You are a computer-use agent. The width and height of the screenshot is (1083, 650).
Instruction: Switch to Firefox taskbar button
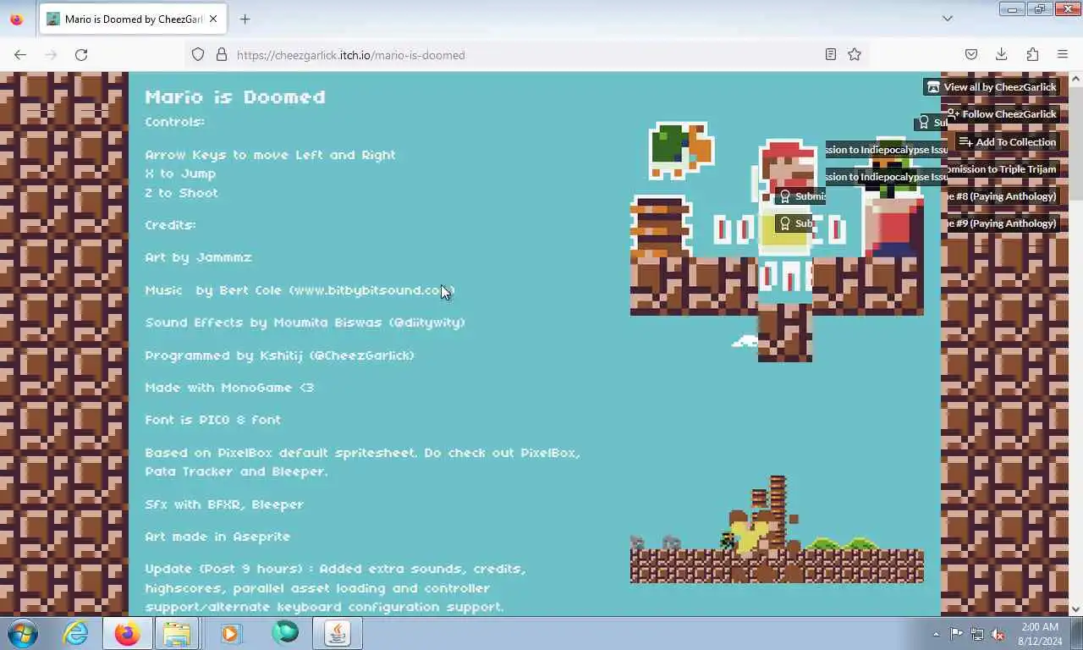pos(128,633)
